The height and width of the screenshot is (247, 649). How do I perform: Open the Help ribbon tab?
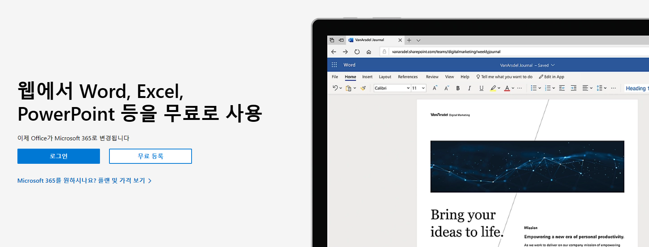click(x=465, y=77)
